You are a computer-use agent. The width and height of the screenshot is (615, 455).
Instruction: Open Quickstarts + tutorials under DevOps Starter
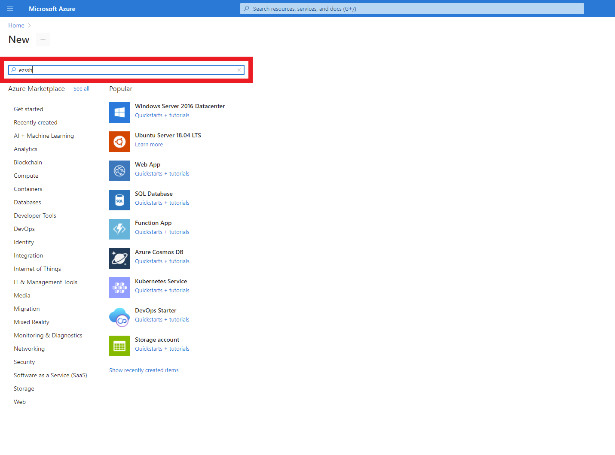pos(162,320)
